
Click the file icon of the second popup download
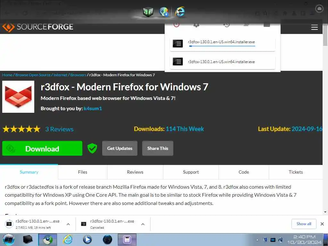click(177, 61)
